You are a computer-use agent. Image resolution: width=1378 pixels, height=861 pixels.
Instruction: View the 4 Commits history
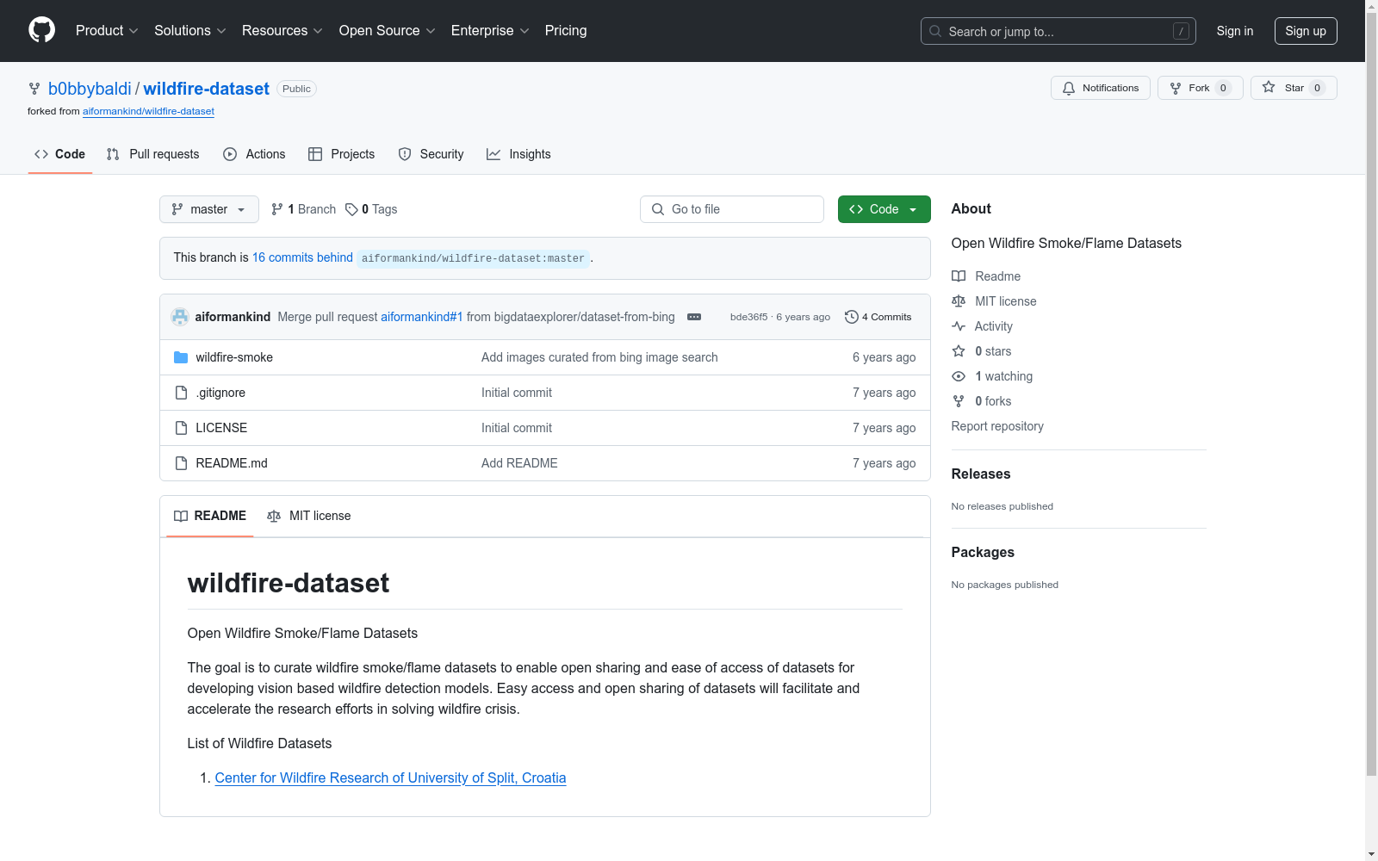pyautogui.click(x=878, y=317)
